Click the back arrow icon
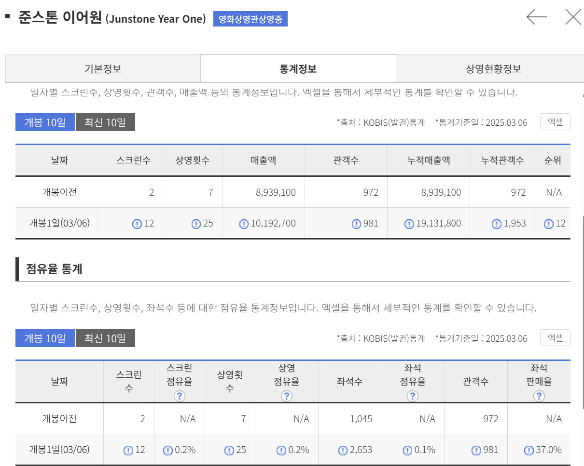 (x=536, y=17)
